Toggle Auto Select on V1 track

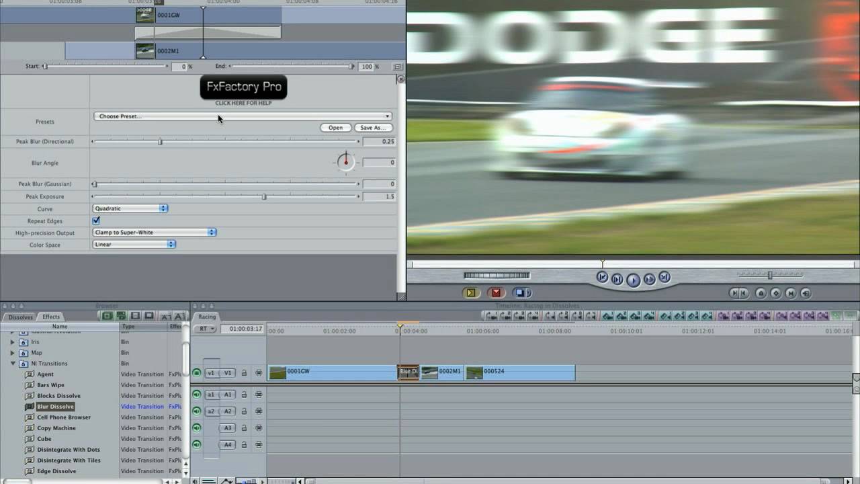click(259, 373)
